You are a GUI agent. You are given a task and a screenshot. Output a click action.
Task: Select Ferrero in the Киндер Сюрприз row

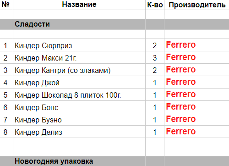coord(181,45)
